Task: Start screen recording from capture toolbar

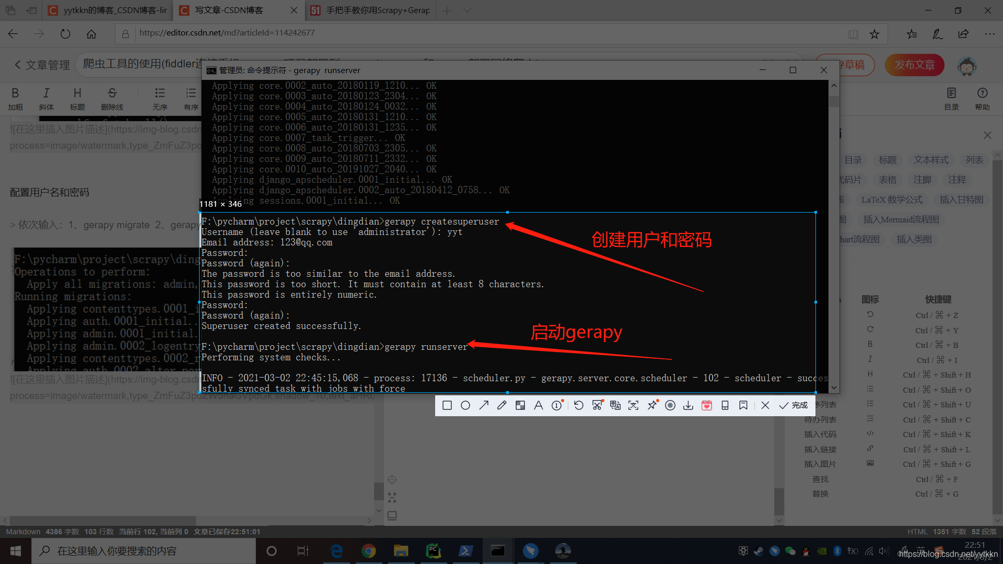Action: (670, 406)
